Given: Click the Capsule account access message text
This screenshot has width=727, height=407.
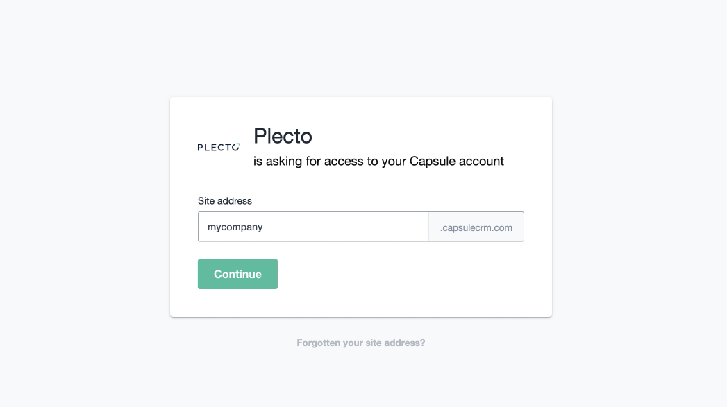Looking at the screenshot, I should point(378,162).
